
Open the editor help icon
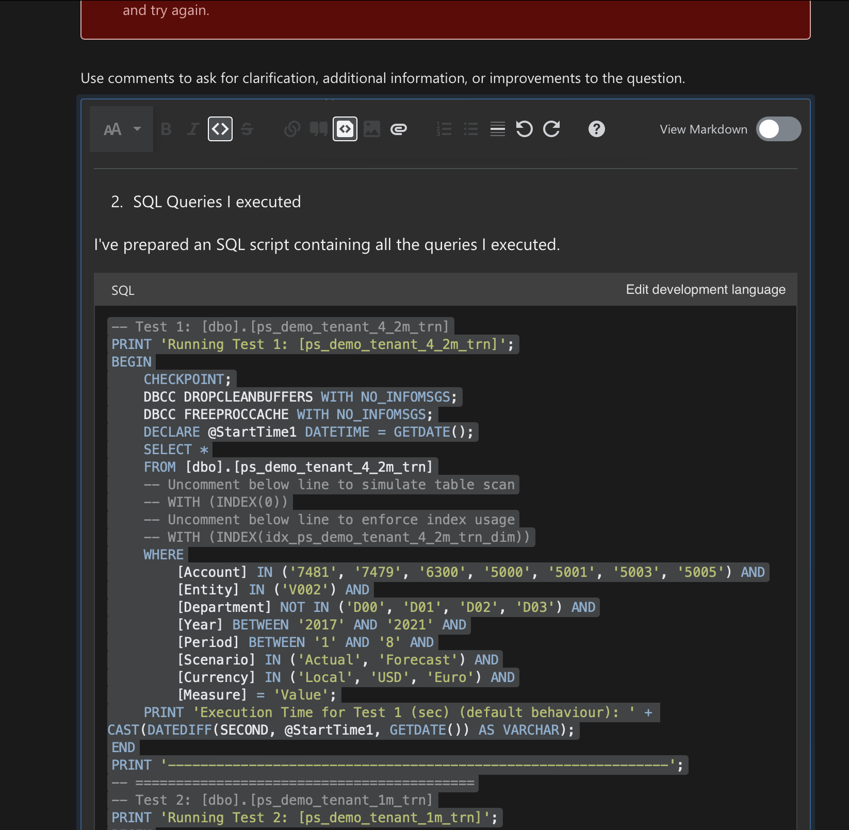click(597, 129)
